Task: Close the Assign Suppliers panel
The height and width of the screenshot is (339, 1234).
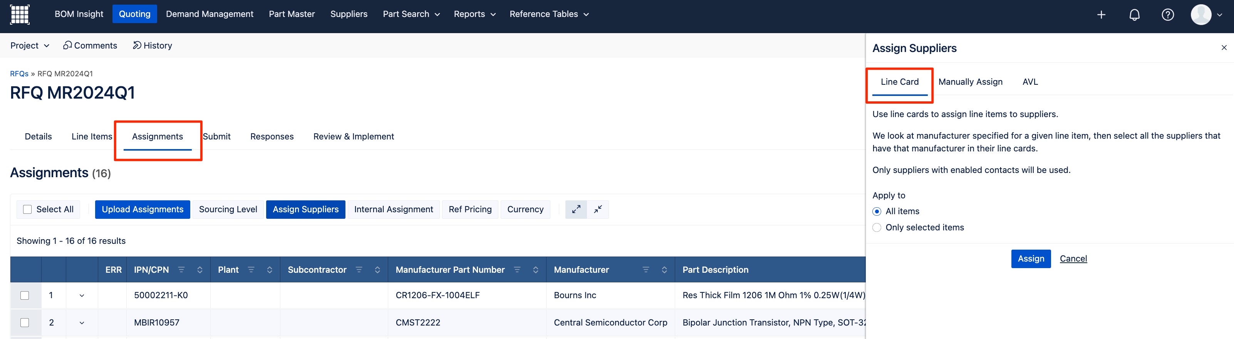Action: pos(1224,47)
